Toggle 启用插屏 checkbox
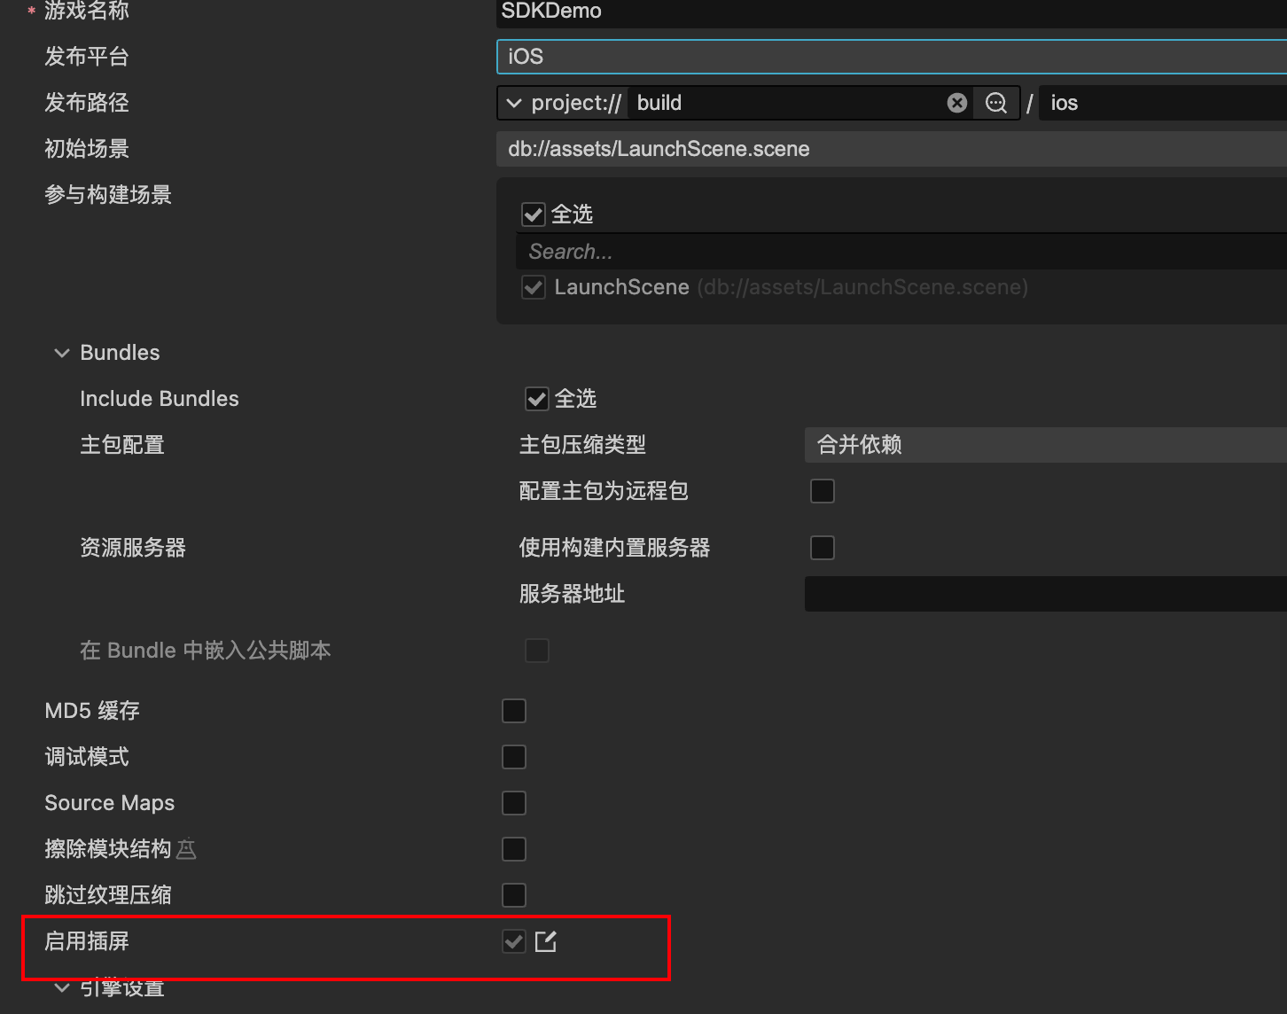Viewport: 1287px width, 1014px height. [514, 941]
